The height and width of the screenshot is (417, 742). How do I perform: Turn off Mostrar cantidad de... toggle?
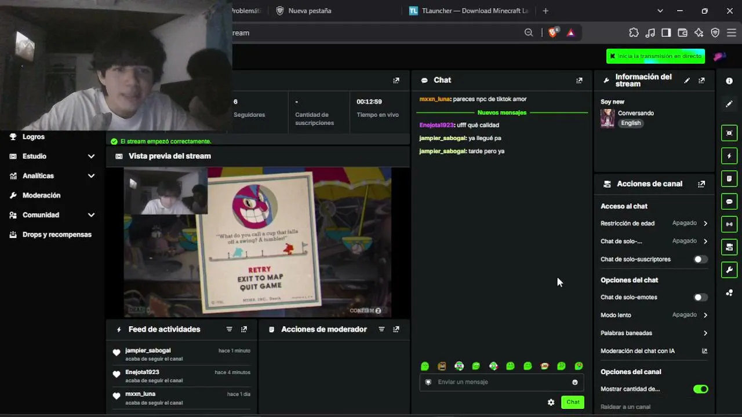701,389
